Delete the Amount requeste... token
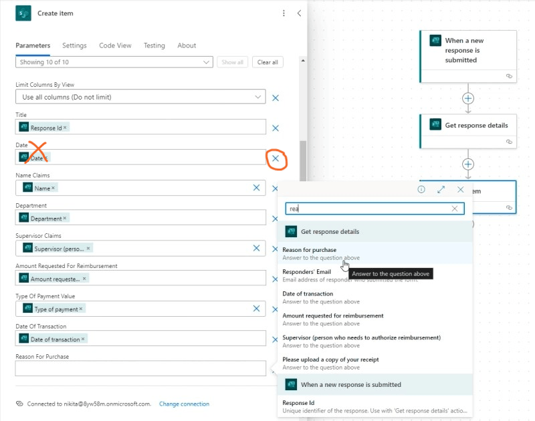Viewport: 535px width, 421px height. [x=84, y=279]
